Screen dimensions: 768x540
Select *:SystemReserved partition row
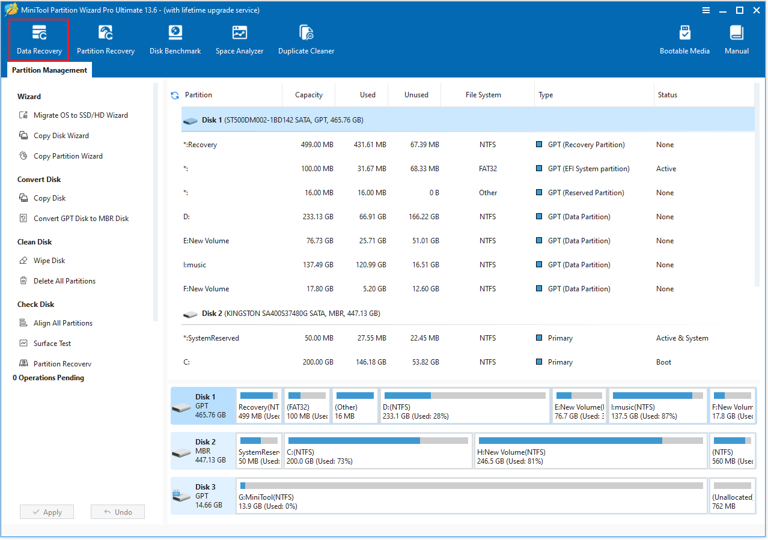coord(468,338)
